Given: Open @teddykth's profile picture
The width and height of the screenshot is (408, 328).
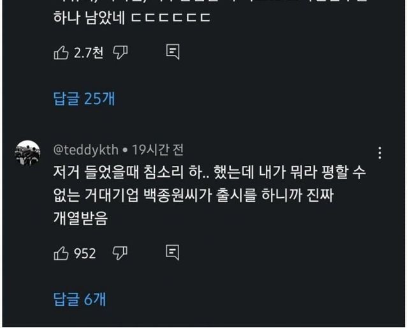Looking at the screenshot, I should pyautogui.click(x=27, y=153).
